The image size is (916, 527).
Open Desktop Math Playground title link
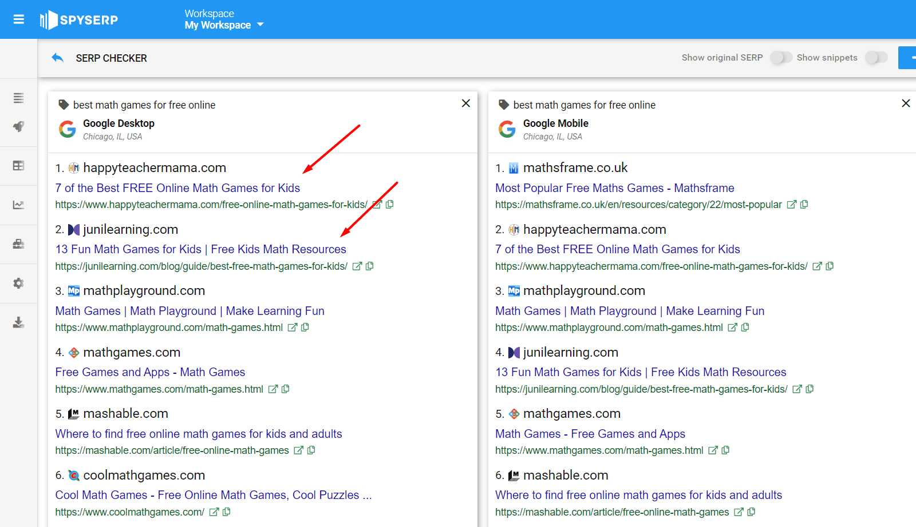coord(190,311)
